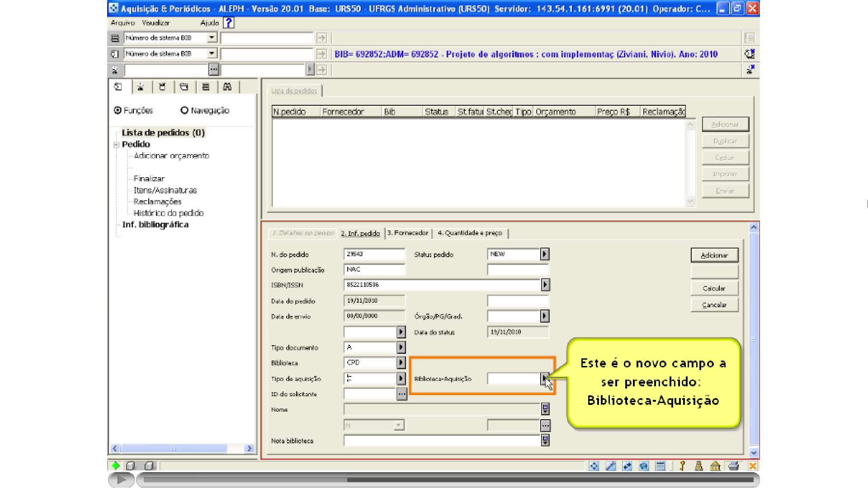
Task: Click the list icon at top-right of first bar
Action: (x=750, y=38)
